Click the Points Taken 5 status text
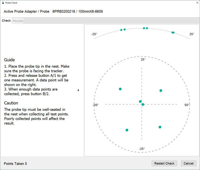200x170 pixels. 15,164
